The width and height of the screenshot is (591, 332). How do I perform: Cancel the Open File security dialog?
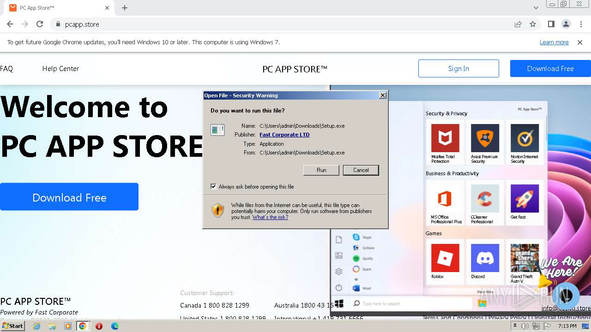click(x=361, y=170)
